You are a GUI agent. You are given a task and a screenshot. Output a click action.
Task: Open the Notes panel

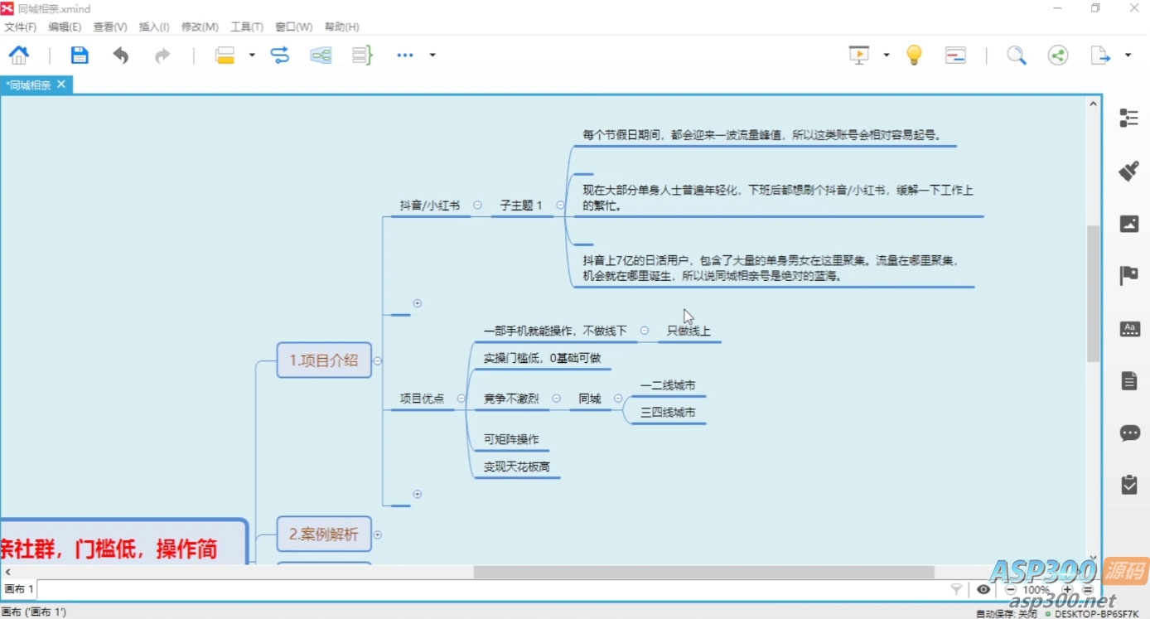[1129, 380]
